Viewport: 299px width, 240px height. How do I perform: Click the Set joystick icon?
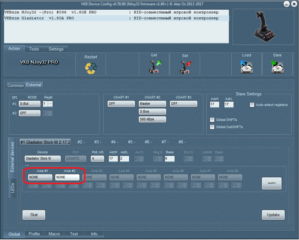(185, 67)
